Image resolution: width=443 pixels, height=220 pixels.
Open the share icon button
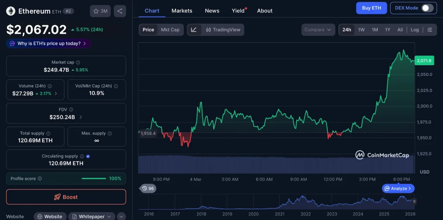tap(120, 11)
